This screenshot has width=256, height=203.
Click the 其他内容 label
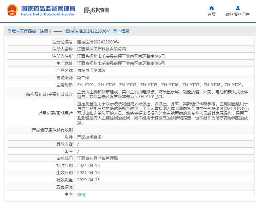tap(64, 144)
